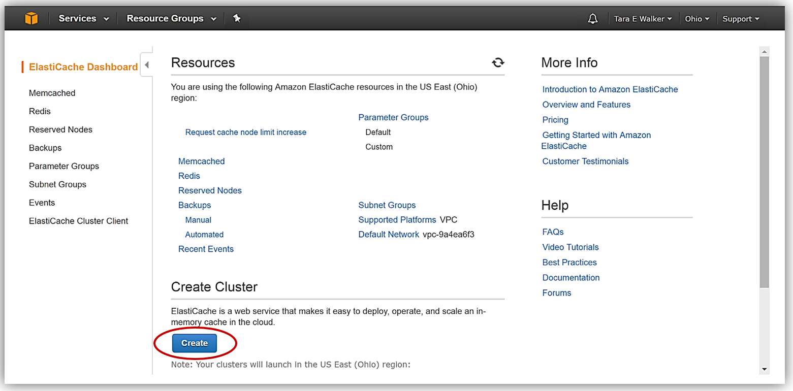
Task: Open the Support dropdown menu
Action: tap(741, 19)
